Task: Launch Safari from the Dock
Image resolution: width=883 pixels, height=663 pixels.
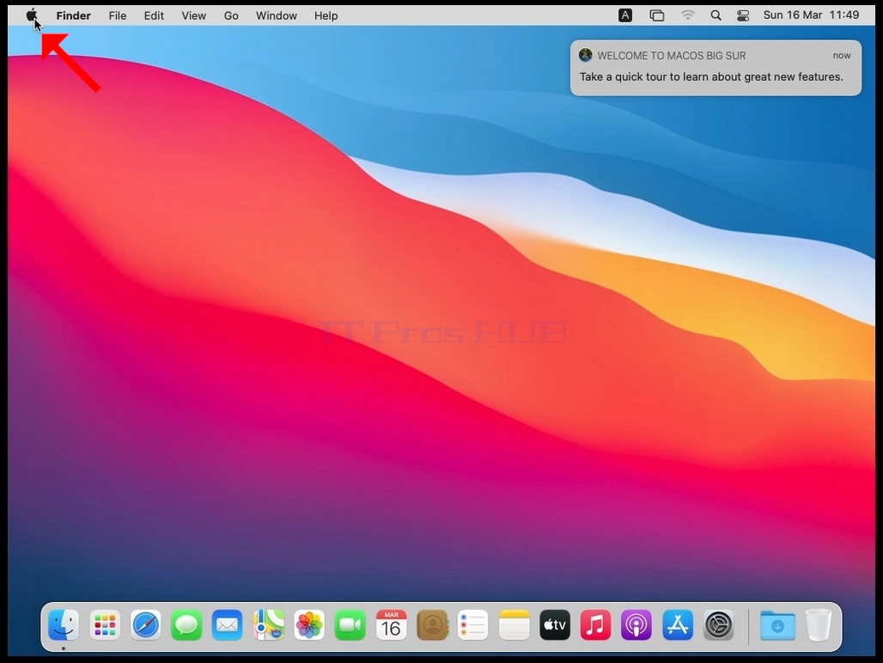Action: (x=146, y=624)
